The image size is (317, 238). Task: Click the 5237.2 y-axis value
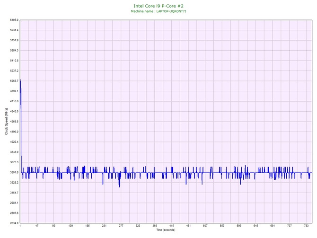click(14, 71)
